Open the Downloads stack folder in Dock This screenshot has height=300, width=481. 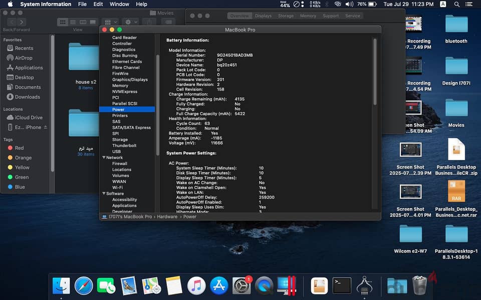[x=397, y=285]
